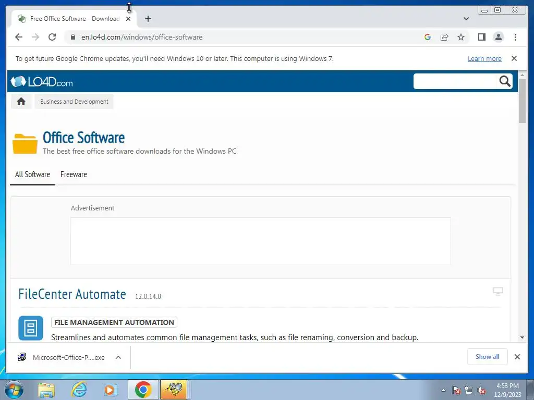This screenshot has width=534, height=400.
Task: Go to LO4D home via house icon
Action: tap(21, 102)
